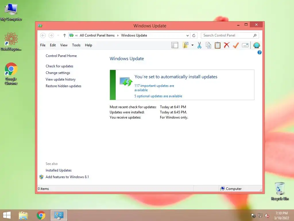Click Restore hidden updates
The image size is (294, 221).
click(63, 86)
